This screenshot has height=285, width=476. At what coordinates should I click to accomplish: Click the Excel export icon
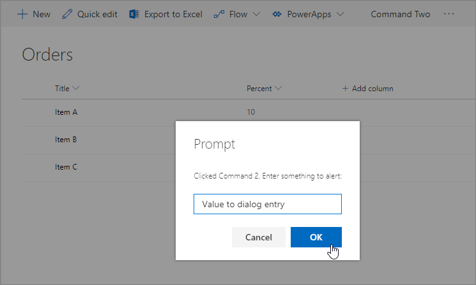[x=134, y=14]
